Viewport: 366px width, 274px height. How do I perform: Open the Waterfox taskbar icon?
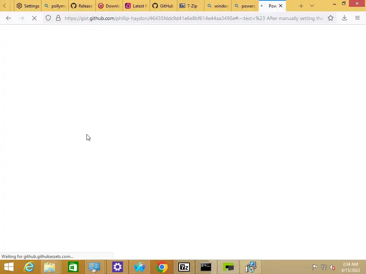140,267
